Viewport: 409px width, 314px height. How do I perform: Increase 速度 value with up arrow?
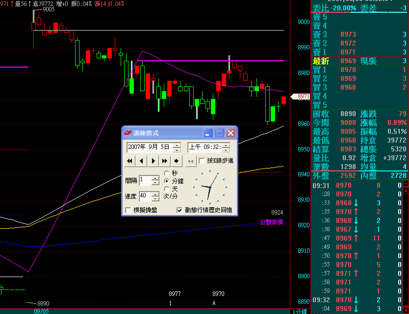pyautogui.click(x=155, y=194)
